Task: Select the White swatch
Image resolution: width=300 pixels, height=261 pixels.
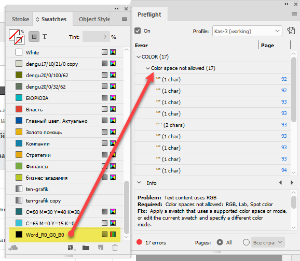Action: (65, 52)
